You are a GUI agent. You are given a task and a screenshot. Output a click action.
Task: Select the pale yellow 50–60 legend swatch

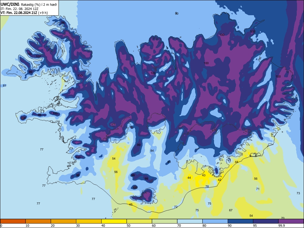[139, 221]
